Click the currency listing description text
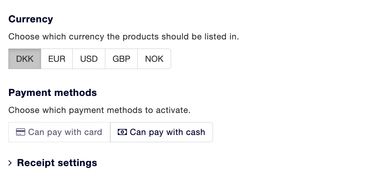The width and height of the screenshot is (381, 182). pos(124,37)
